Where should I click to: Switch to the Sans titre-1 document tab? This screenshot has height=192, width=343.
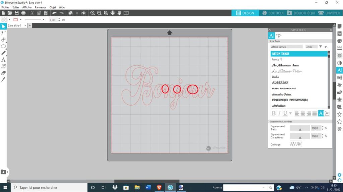(15, 25)
